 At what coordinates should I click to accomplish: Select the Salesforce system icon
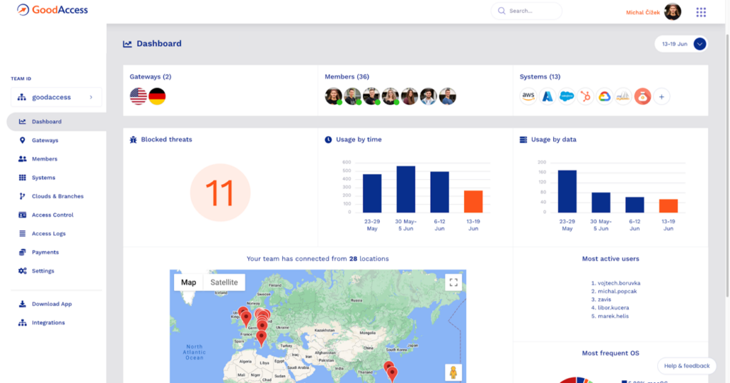point(567,96)
